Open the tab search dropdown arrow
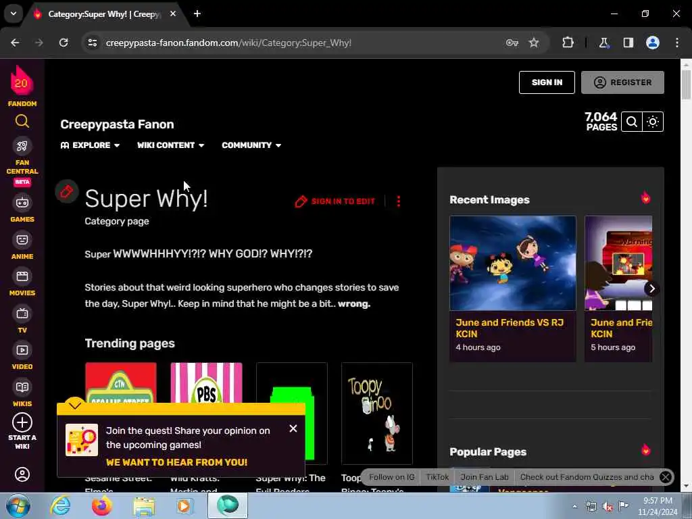Screen dimensions: 692x519 [x=14, y=14]
